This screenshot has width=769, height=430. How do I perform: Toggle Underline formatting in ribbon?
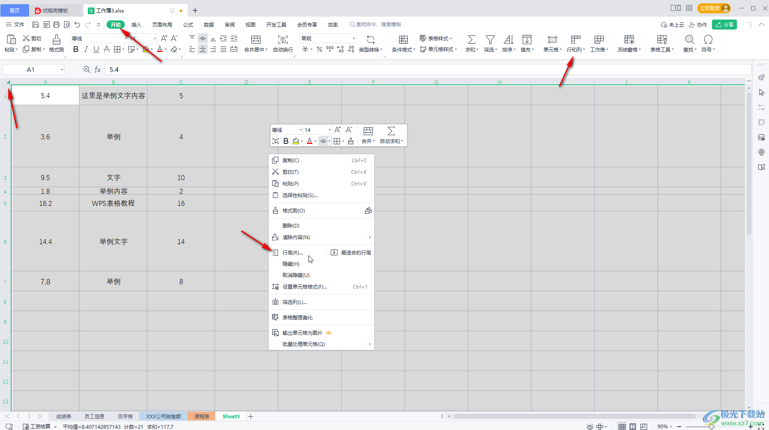tap(97, 49)
